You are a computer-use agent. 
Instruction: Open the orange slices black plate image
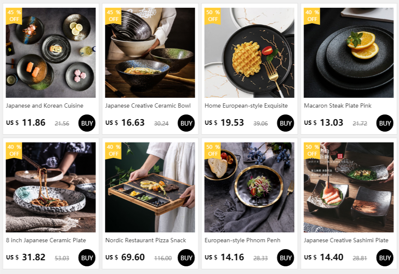tap(348, 53)
